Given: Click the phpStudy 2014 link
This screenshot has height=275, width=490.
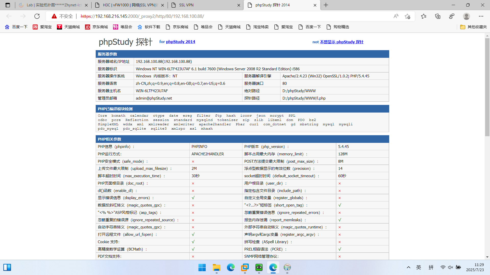Looking at the screenshot, I should click(x=180, y=42).
